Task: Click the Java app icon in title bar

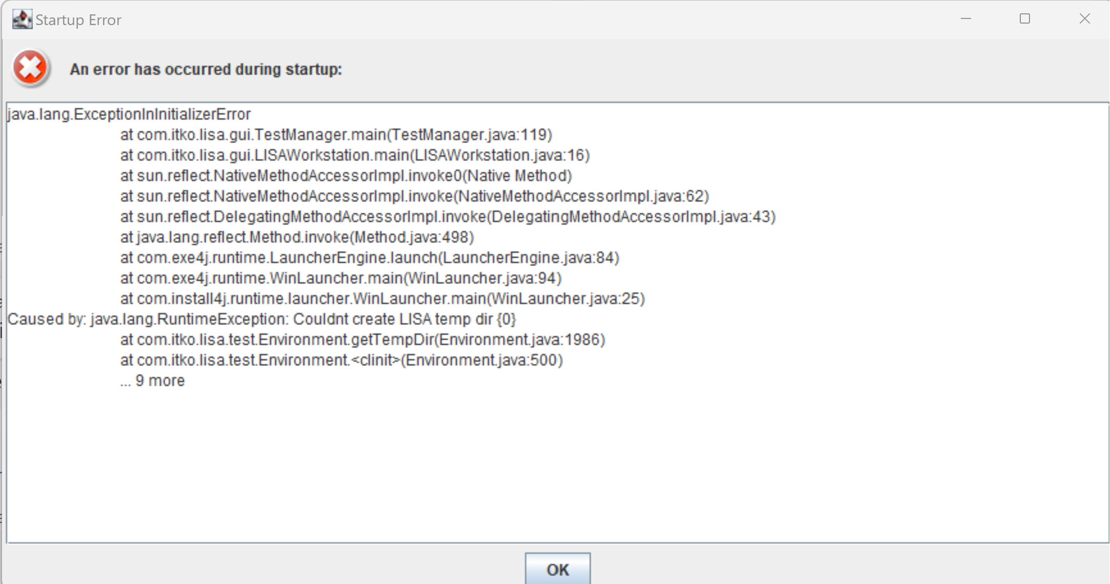Action: [x=22, y=19]
